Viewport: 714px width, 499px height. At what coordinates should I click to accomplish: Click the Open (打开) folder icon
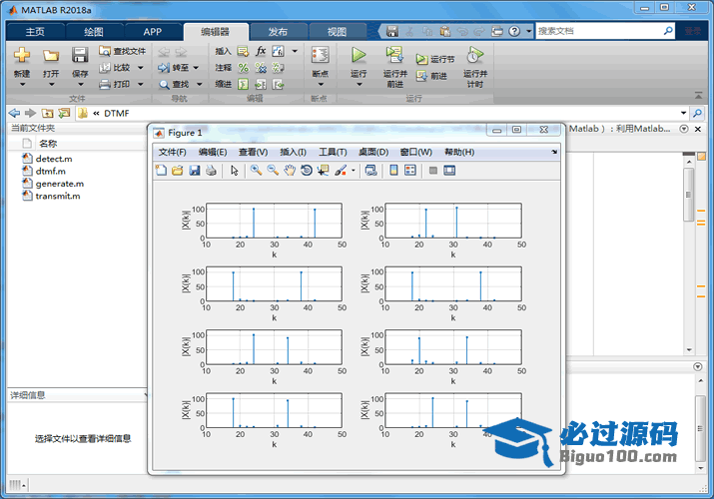click(51, 56)
